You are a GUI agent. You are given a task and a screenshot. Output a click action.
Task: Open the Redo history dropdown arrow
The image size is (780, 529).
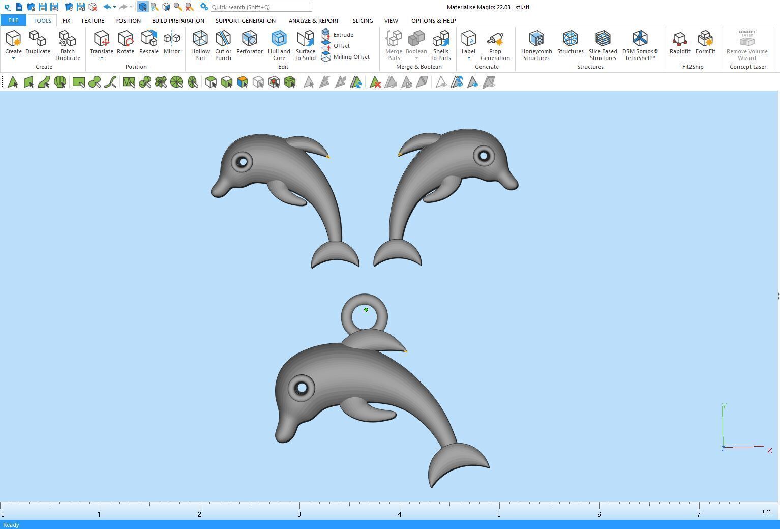point(131,7)
